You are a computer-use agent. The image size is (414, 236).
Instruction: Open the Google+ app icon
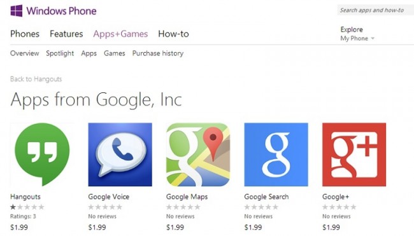coord(354,155)
